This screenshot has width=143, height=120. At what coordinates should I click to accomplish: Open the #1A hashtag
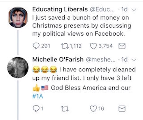[38, 96]
